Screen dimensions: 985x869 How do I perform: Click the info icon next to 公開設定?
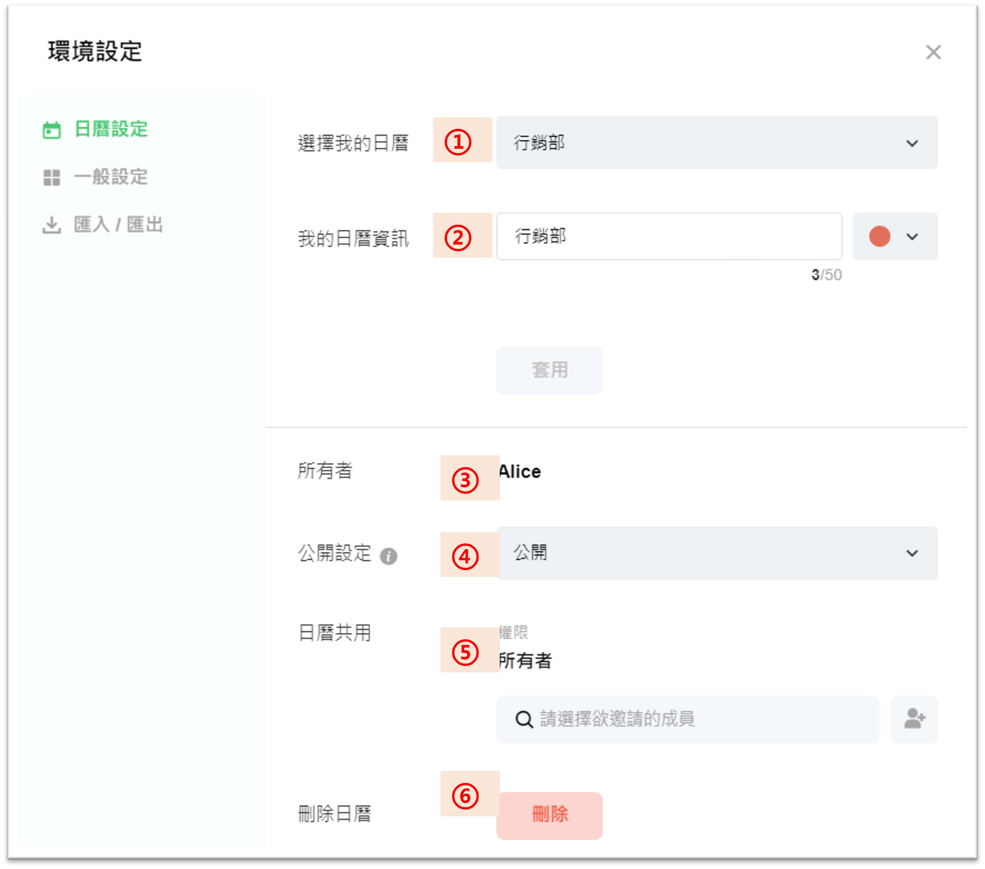coord(388,556)
